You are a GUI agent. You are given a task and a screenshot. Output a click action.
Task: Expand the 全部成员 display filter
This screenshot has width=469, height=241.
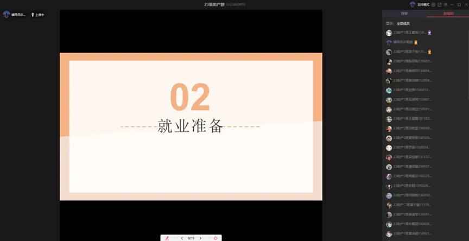[403, 23]
